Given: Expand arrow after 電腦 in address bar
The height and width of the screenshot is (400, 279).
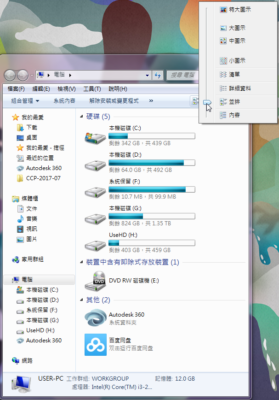Looking at the screenshot, I should click(70, 75).
